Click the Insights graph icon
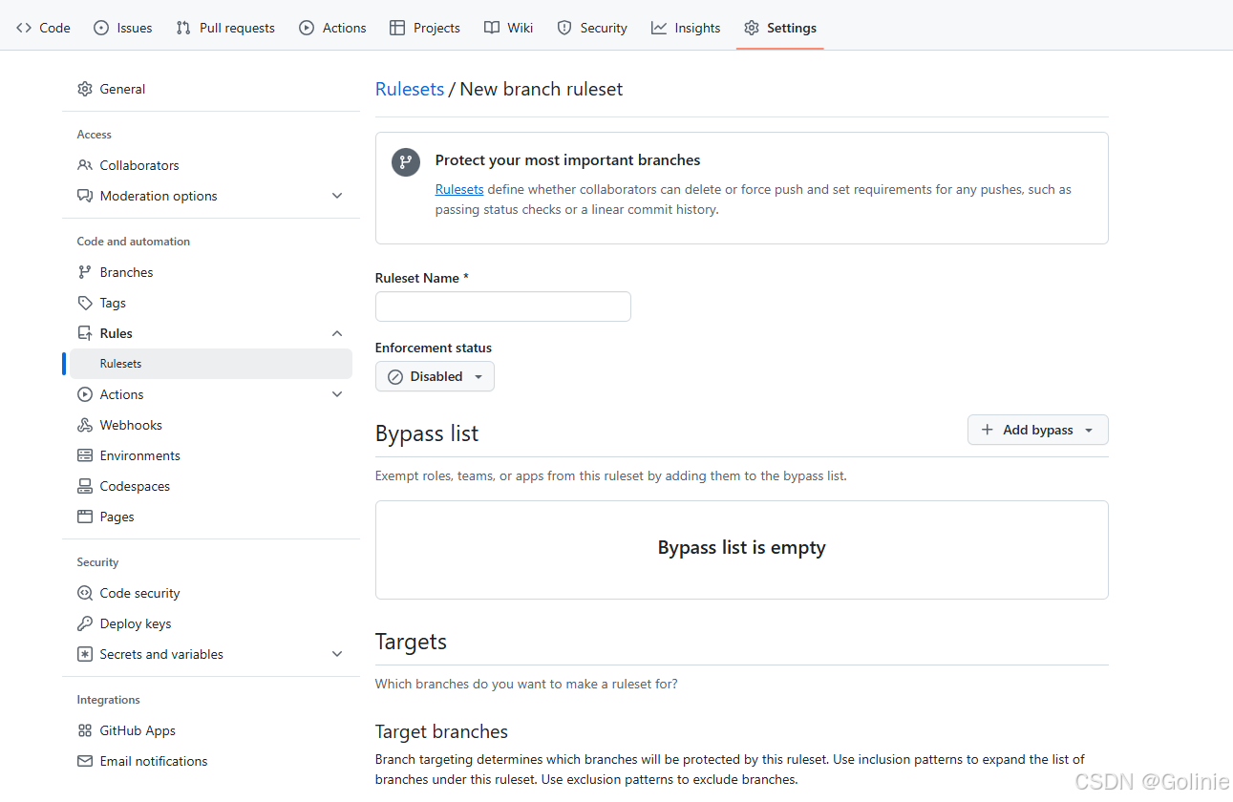 pos(659,28)
